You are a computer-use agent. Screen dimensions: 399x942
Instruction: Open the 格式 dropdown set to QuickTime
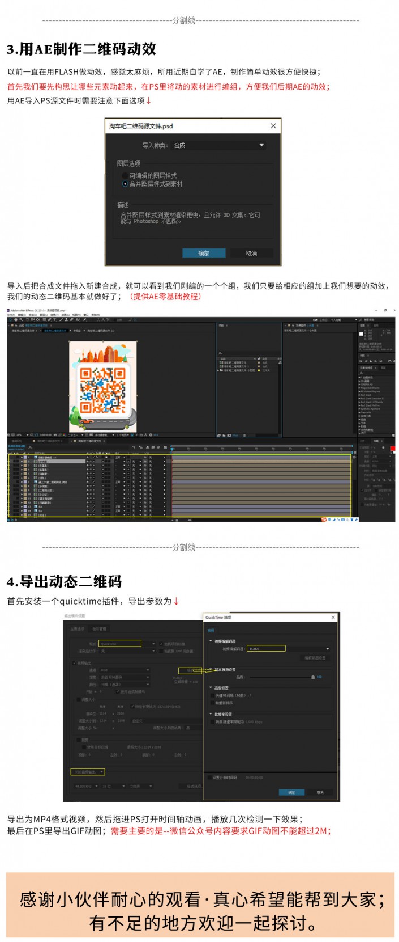tap(127, 644)
